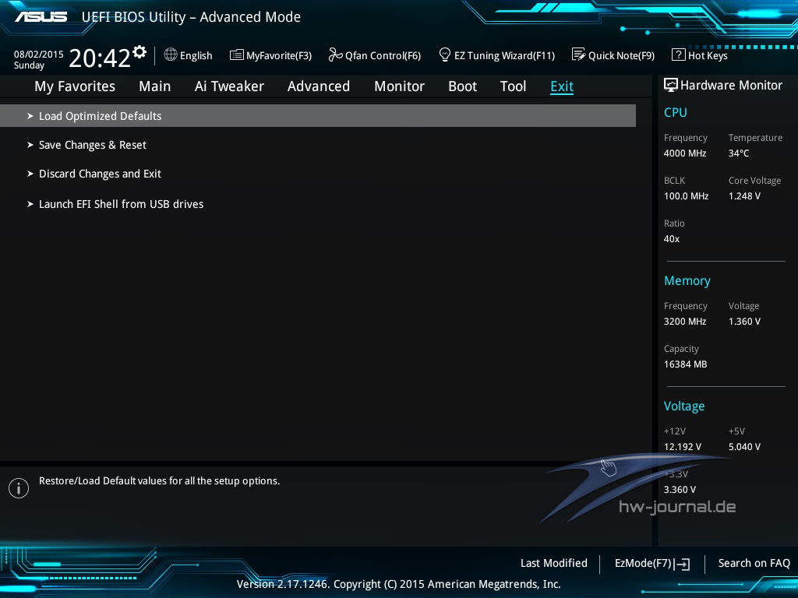The height and width of the screenshot is (598, 798).
Task: Click Ratio value 40x
Action: pos(671,238)
